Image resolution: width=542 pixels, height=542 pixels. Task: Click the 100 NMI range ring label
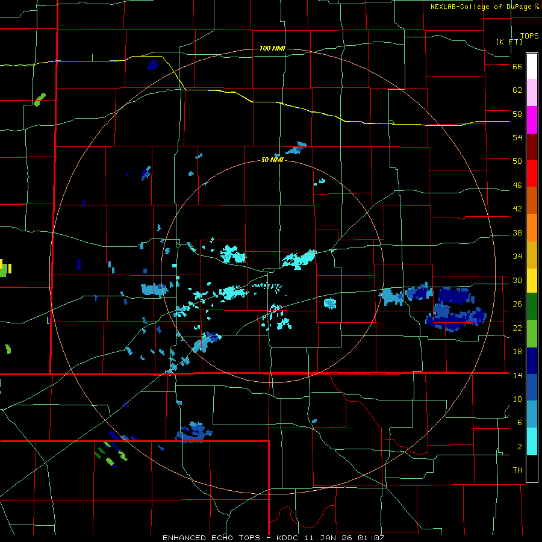click(x=272, y=48)
